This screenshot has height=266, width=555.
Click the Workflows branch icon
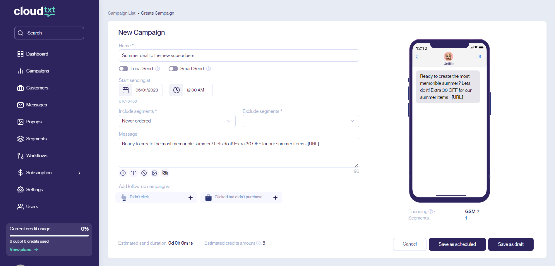tap(20, 156)
